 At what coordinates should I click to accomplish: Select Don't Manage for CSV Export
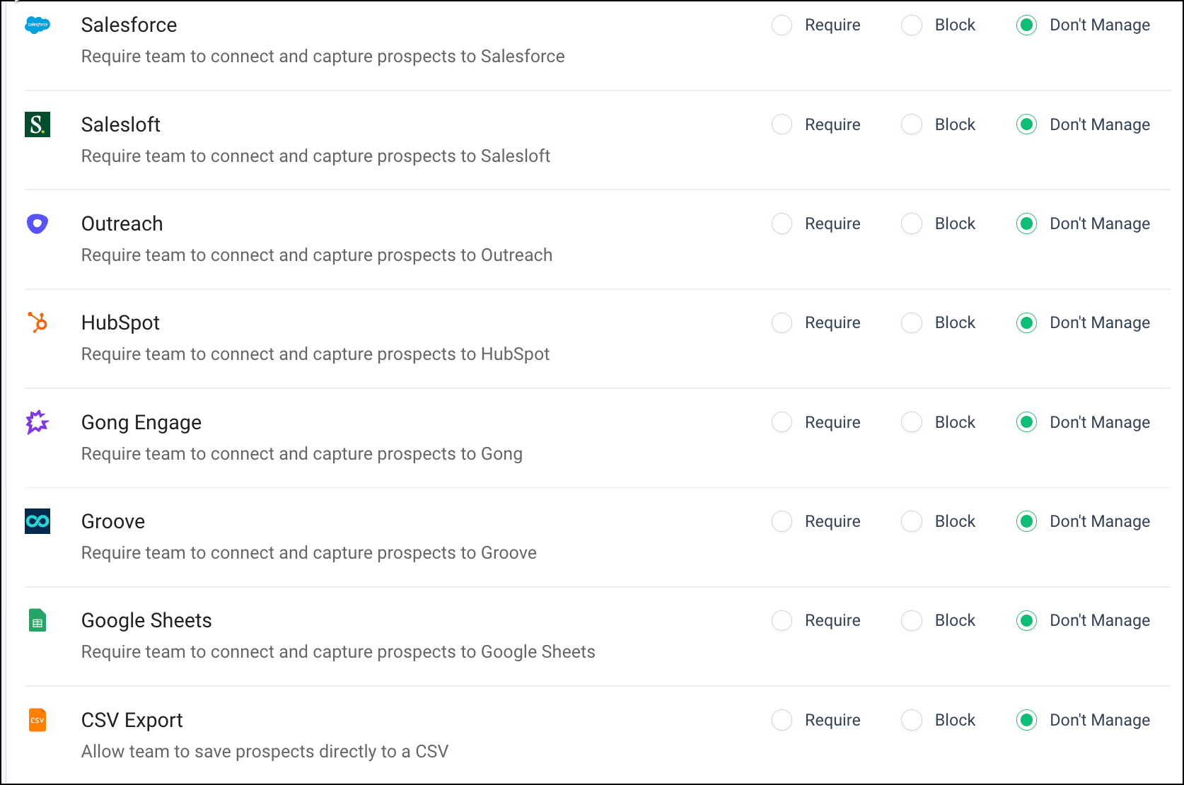(x=1026, y=720)
